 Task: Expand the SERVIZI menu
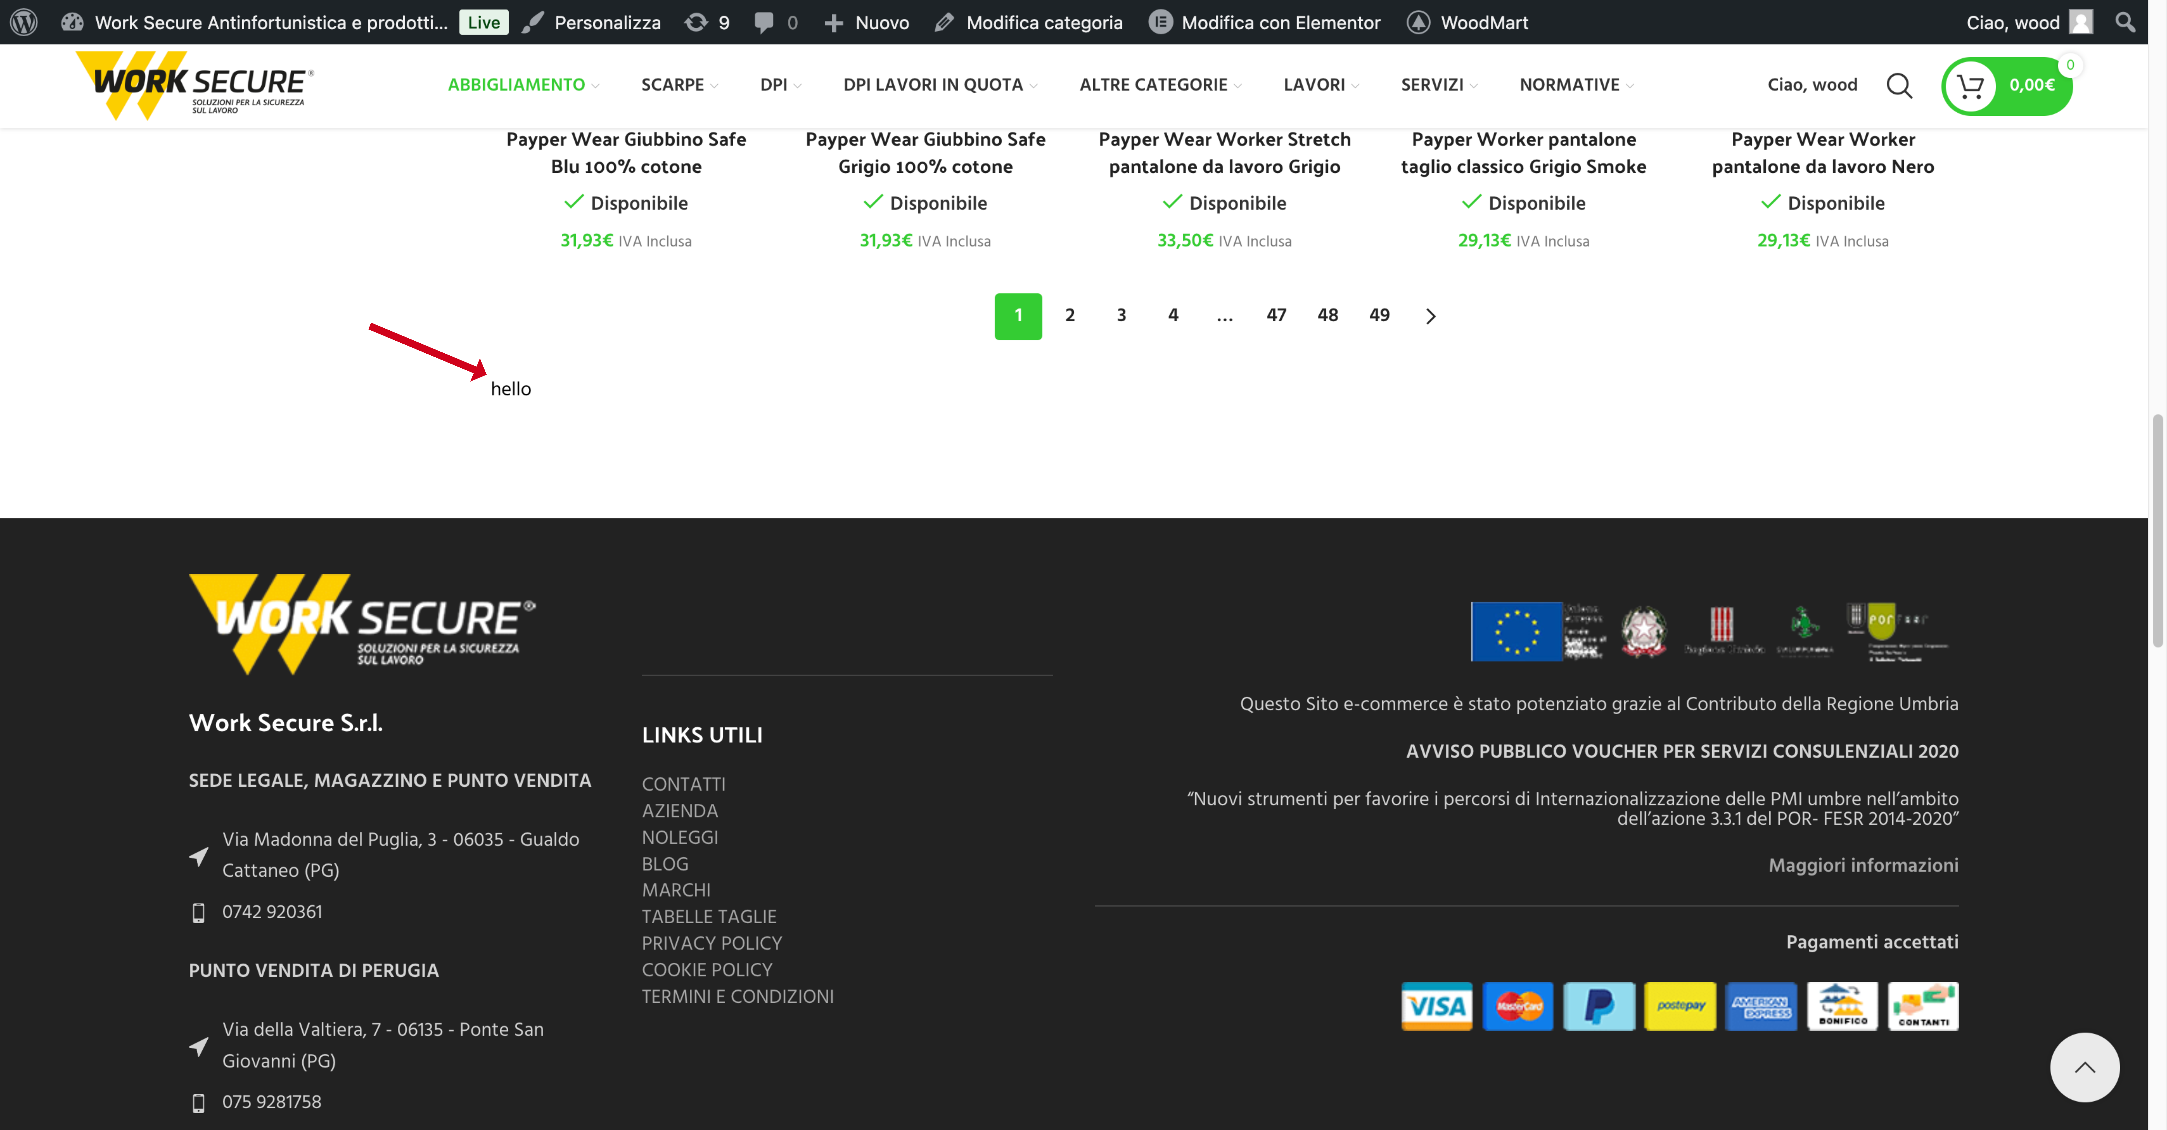1439,85
